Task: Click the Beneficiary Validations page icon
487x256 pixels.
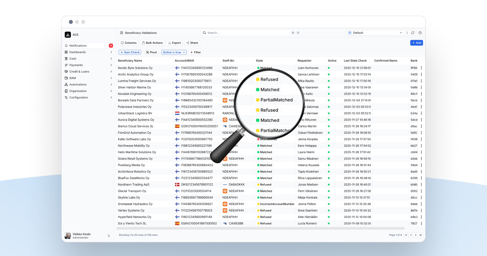Action: coord(122,33)
